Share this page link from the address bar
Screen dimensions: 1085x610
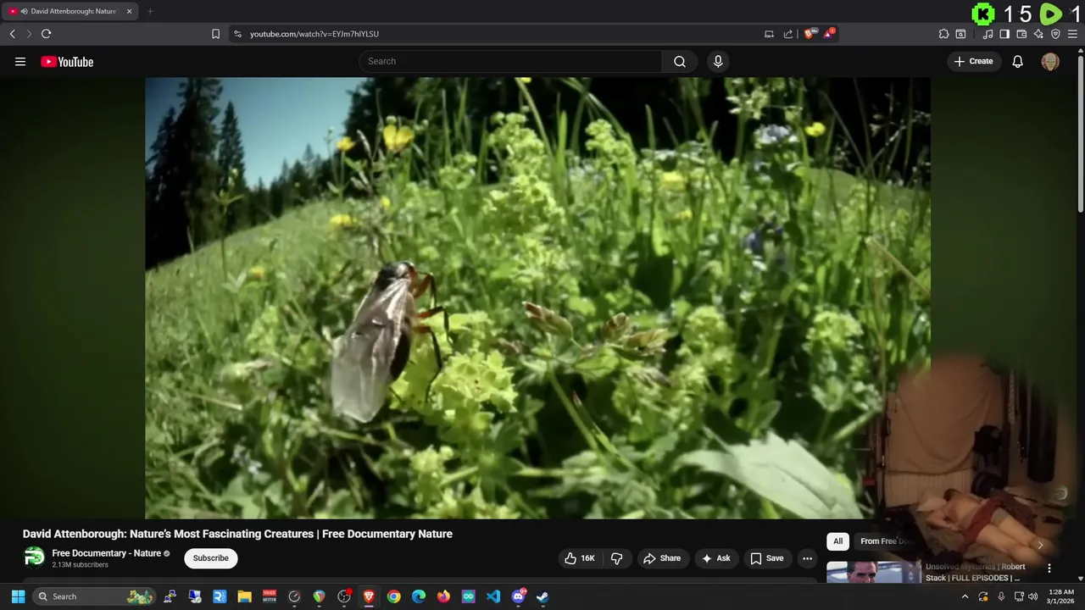tap(788, 34)
